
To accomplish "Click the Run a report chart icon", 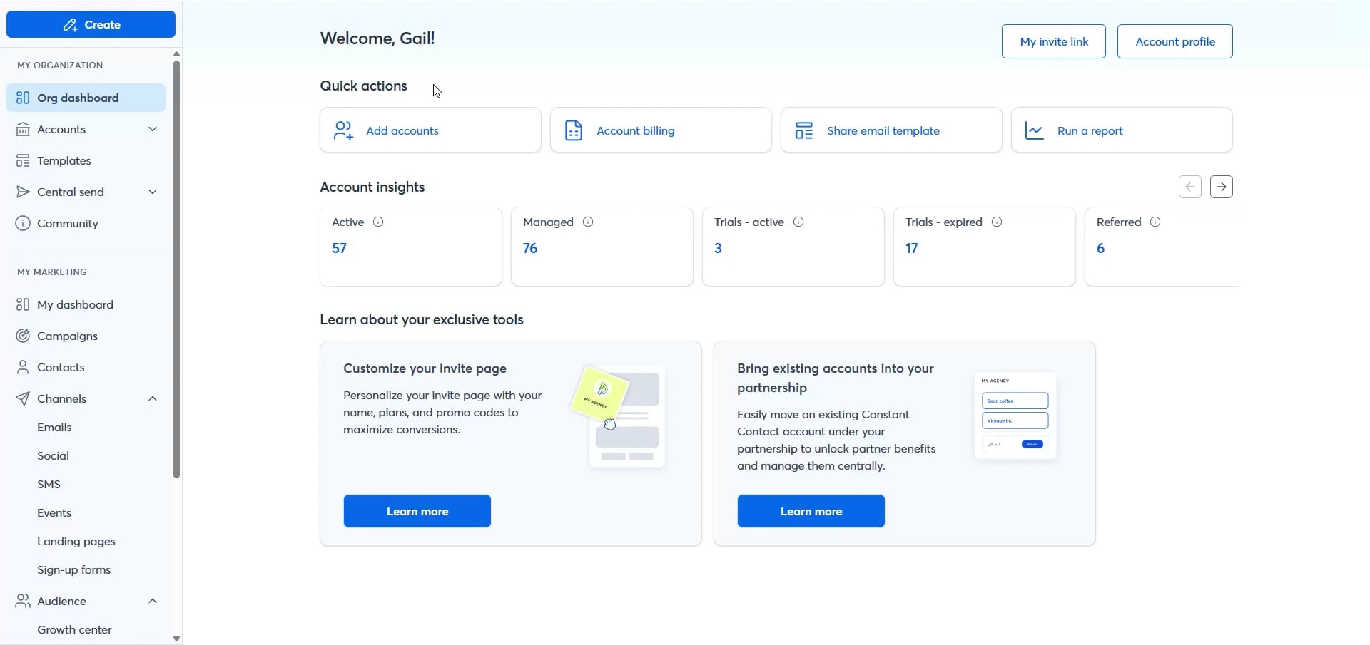I will click(1034, 130).
